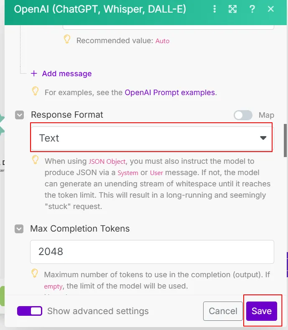This screenshot has width=288, height=330.
Task: Enable the Map toggle for Response Format
Action: (243, 115)
